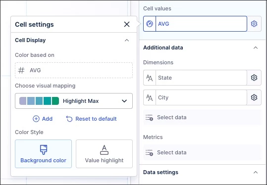Click the Color Style label
267x185 pixels.
tap(29, 132)
